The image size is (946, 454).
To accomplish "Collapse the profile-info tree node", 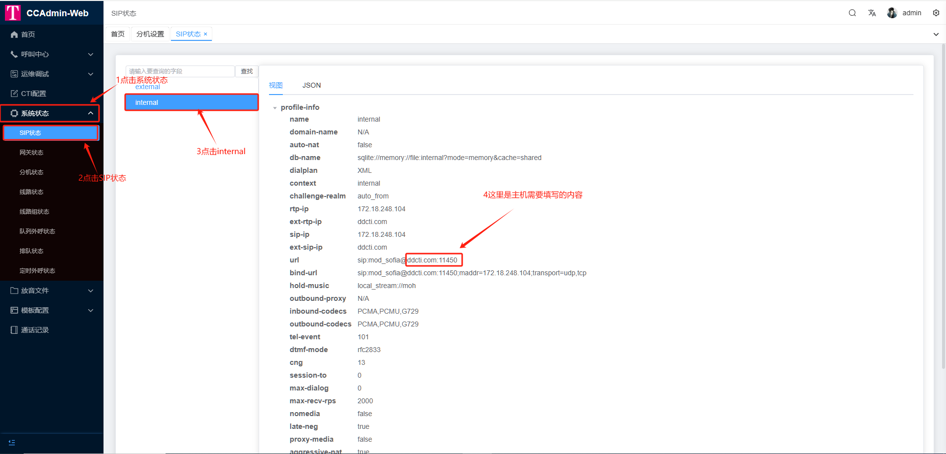I will click(275, 108).
